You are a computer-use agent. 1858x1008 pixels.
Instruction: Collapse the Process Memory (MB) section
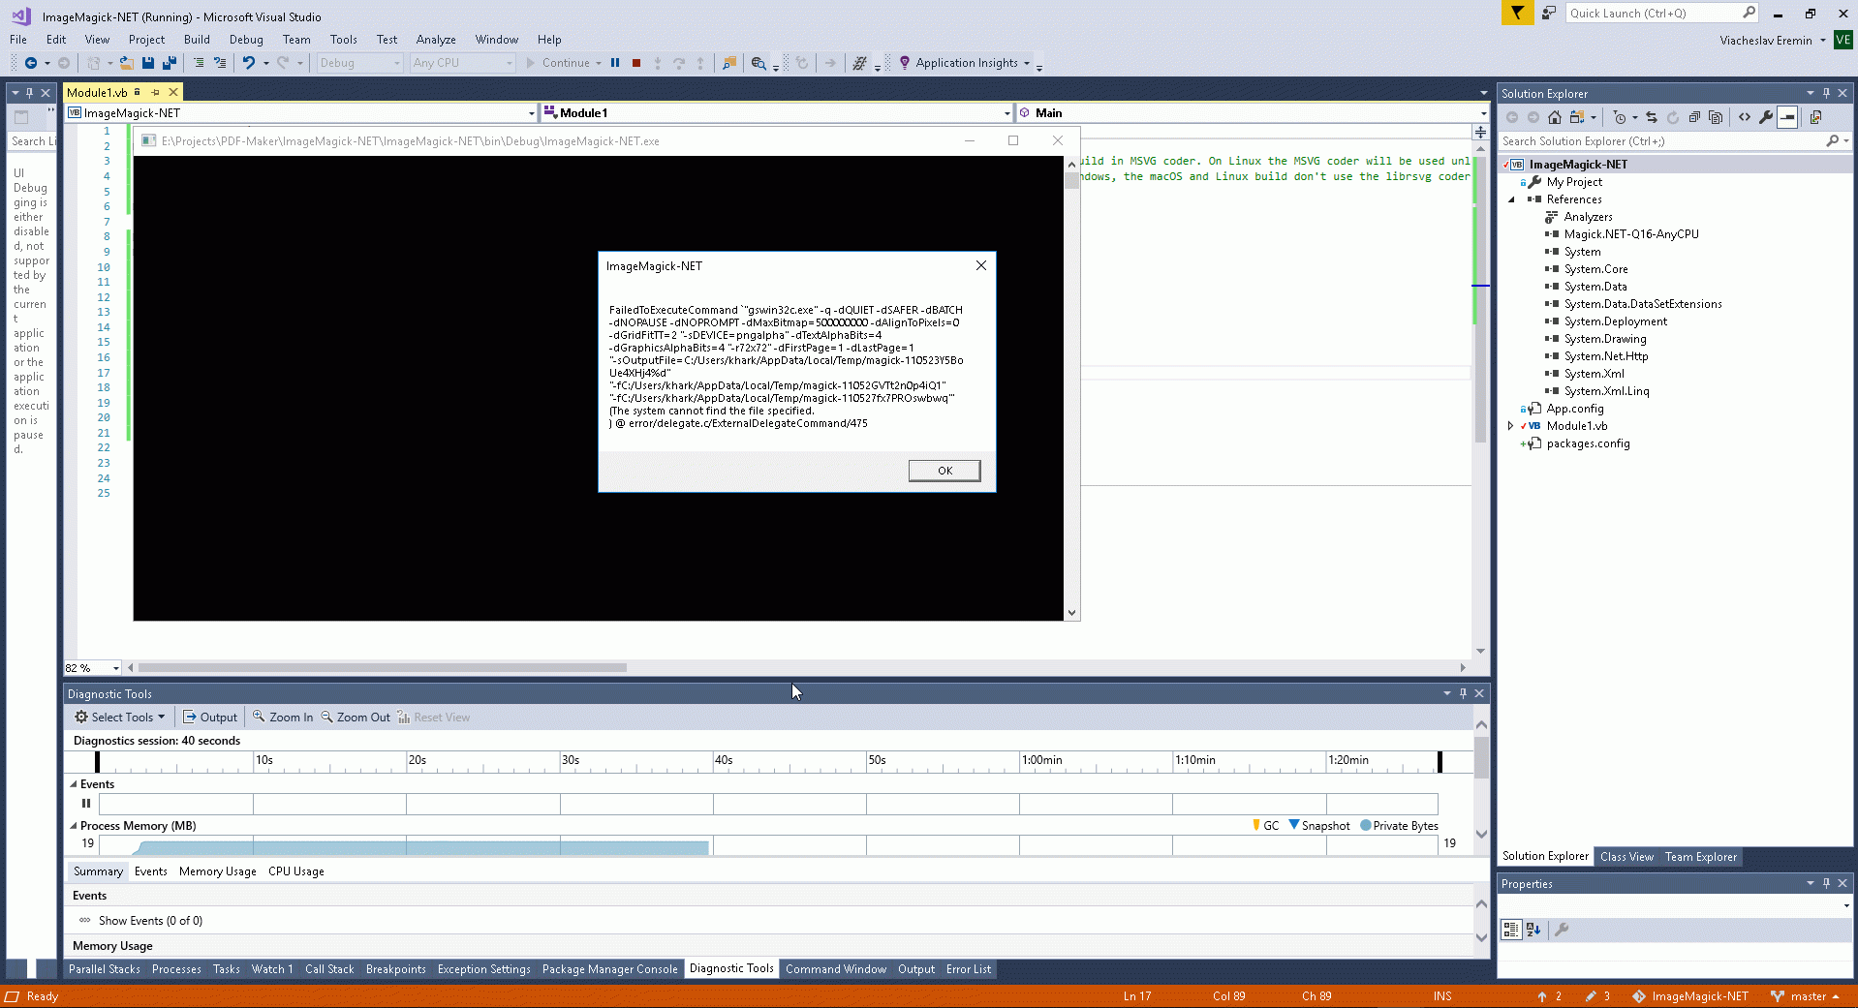click(x=74, y=826)
